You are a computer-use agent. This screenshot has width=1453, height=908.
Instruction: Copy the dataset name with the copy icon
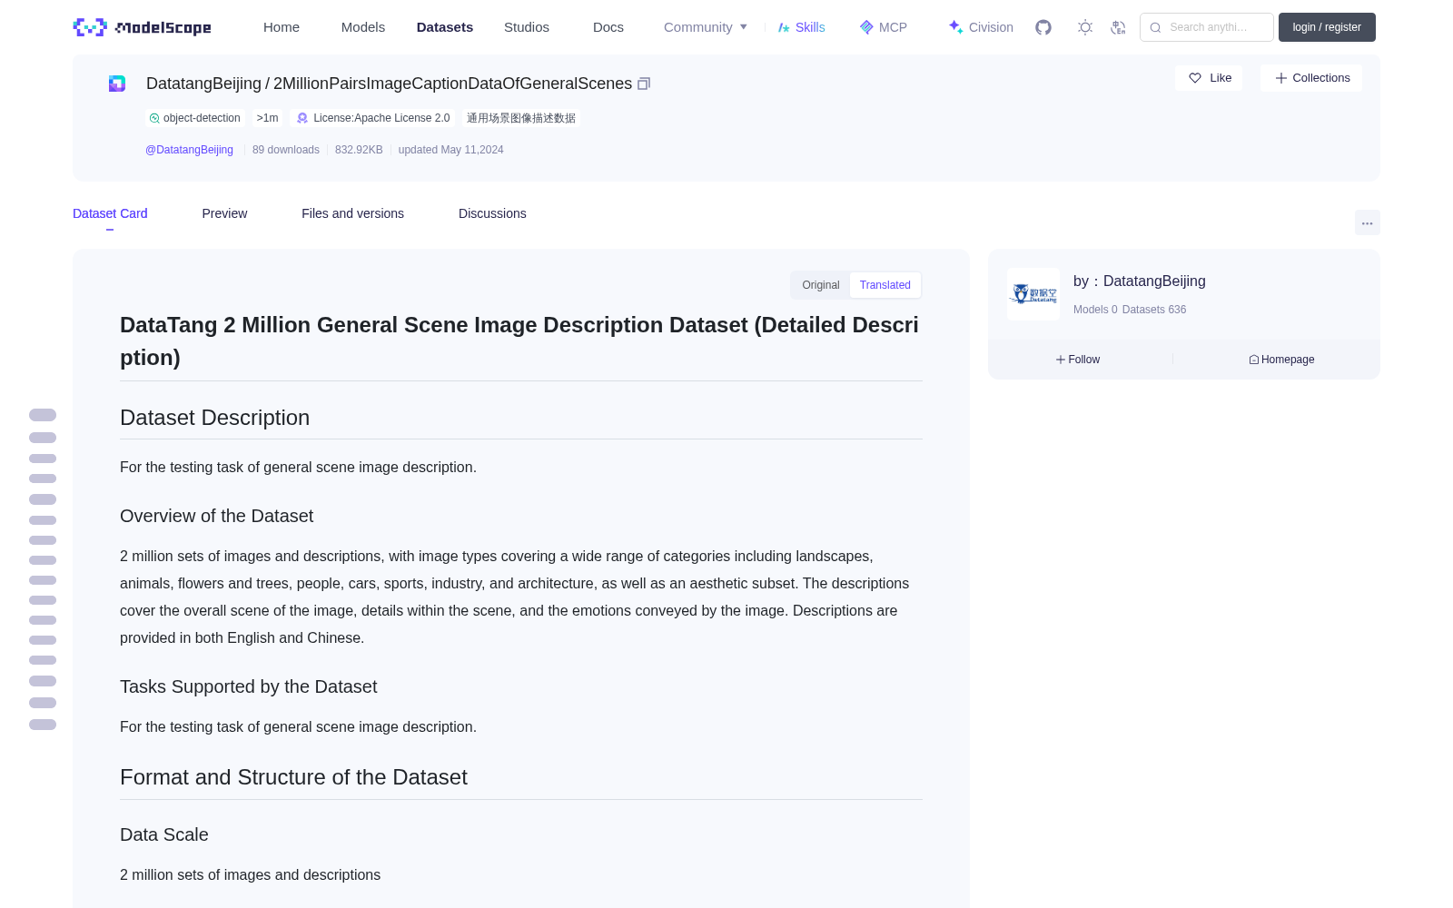point(644,84)
